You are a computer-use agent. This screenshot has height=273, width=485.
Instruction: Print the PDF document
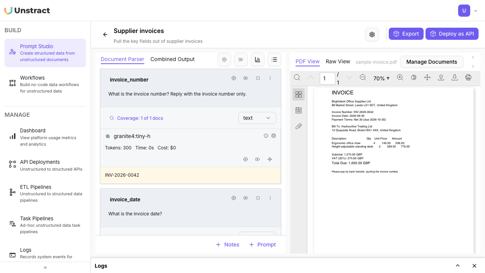468,77
